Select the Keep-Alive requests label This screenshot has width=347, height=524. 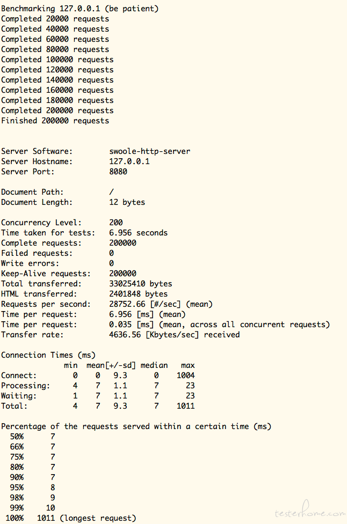coord(46,274)
